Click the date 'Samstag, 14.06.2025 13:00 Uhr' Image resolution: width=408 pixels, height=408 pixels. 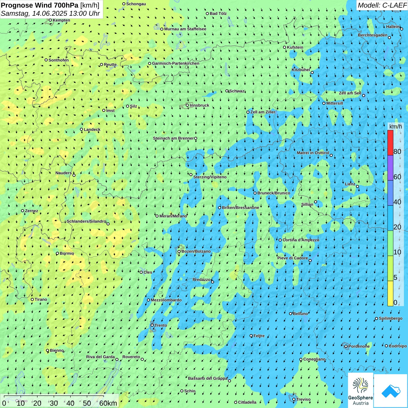pos(50,13)
